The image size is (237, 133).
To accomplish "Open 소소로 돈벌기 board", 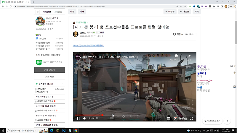I will tap(43, 120).
